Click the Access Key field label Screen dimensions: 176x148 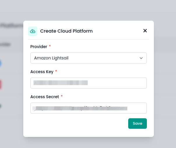[42, 72]
